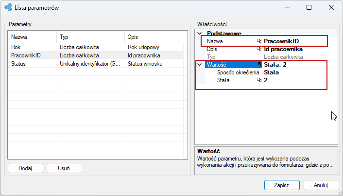The height and width of the screenshot is (196, 343).
Task: Cancel the dialog with Anuluj
Action: [x=321, y=185]
